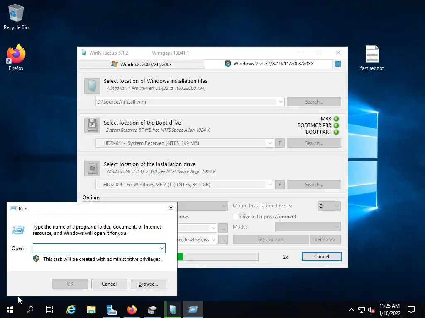This screenshot has width=425, height=318.
Task: Expand the Desktop\ass path dropdown
Action: point(214,240)
